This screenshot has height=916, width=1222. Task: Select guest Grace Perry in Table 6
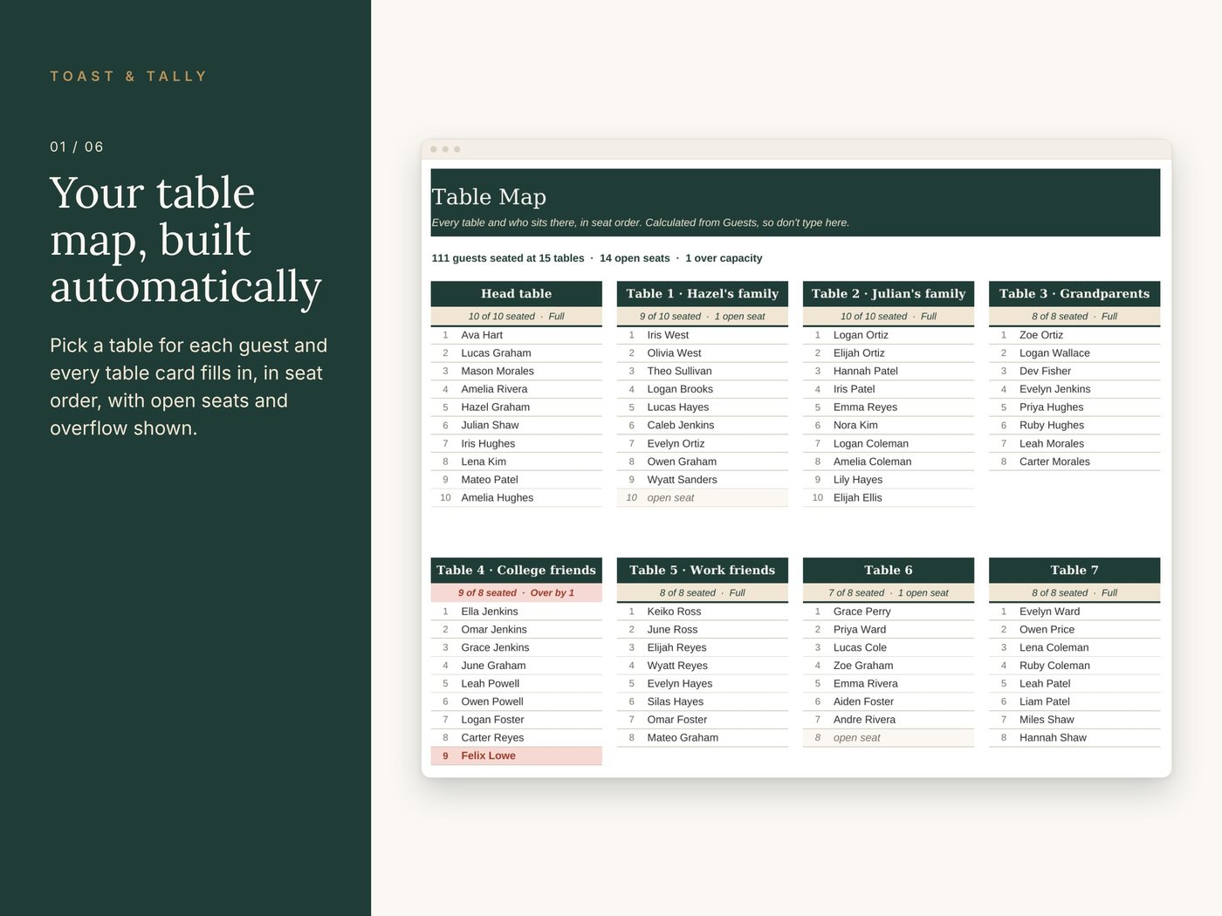888,612
